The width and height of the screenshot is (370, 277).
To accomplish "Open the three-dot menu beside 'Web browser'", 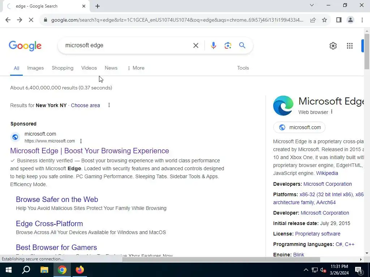I will (x=332, y=112).
